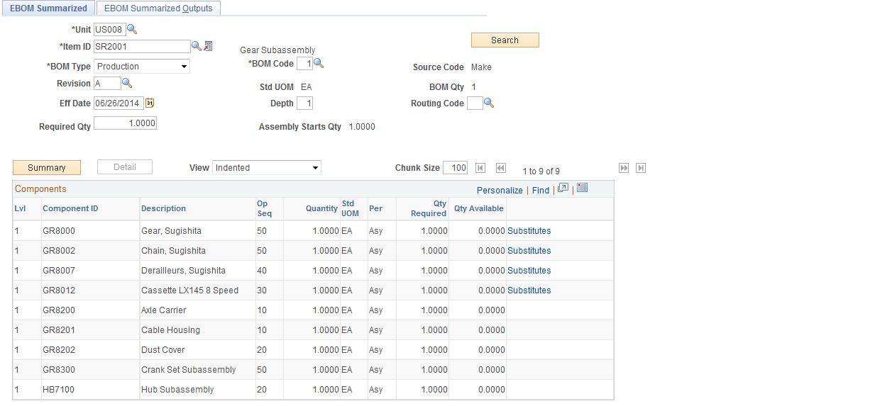Open the Eff Date calendar picker
Image resolution: width=892 pixels, height=406 pixels.
pos(150,103)
